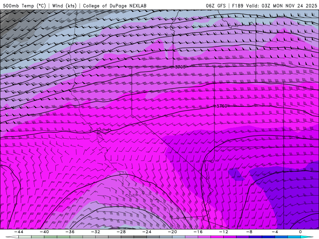The width and height of the screenshot is (319, 239).
Task: Click the -12 color scale label
Action: click(x=224, y=232)
